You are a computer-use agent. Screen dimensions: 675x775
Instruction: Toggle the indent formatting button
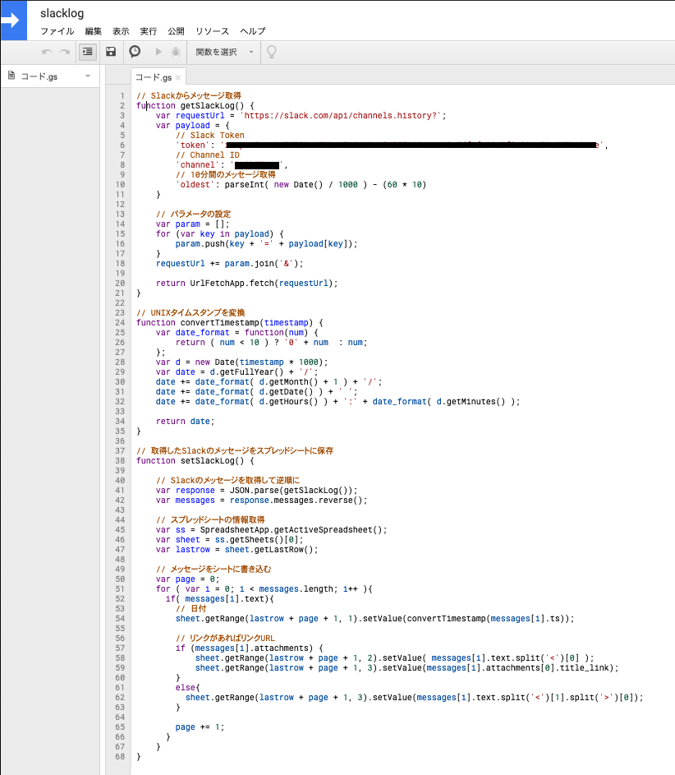(x=87, y=52)
